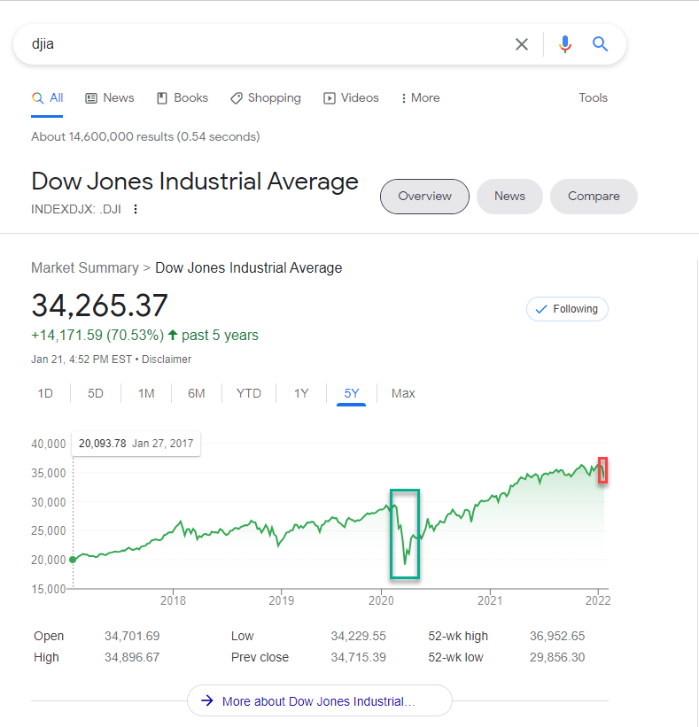Start voice search with the microphone icon

pyautogui.click(x=565, y=44)
